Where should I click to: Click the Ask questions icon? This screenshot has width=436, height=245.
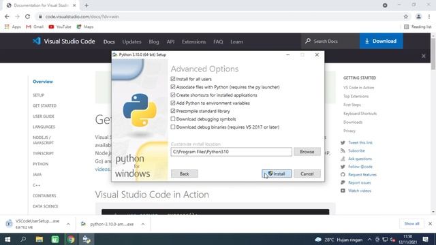pos(343,159)
